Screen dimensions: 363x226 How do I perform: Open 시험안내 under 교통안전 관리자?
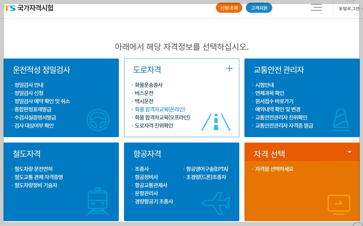(x=265, y=85)
